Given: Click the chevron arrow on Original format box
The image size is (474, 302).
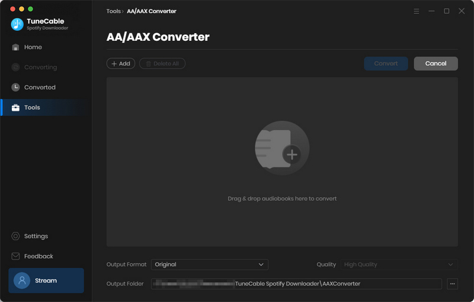Looking at the screenshot, I should 261,265.
